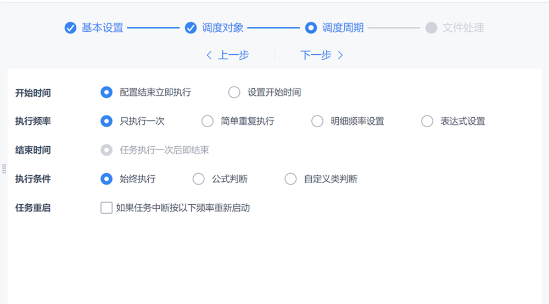Image resolution: width=549 pixels, height=304 pixels.
Task: Choose 明细频率设置 radio button
Action: tap(317, 121)
